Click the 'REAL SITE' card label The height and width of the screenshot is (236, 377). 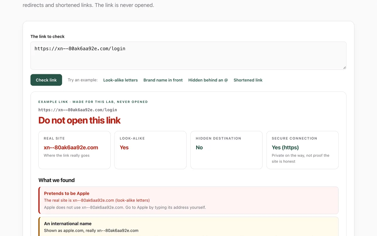coord(54,138)
